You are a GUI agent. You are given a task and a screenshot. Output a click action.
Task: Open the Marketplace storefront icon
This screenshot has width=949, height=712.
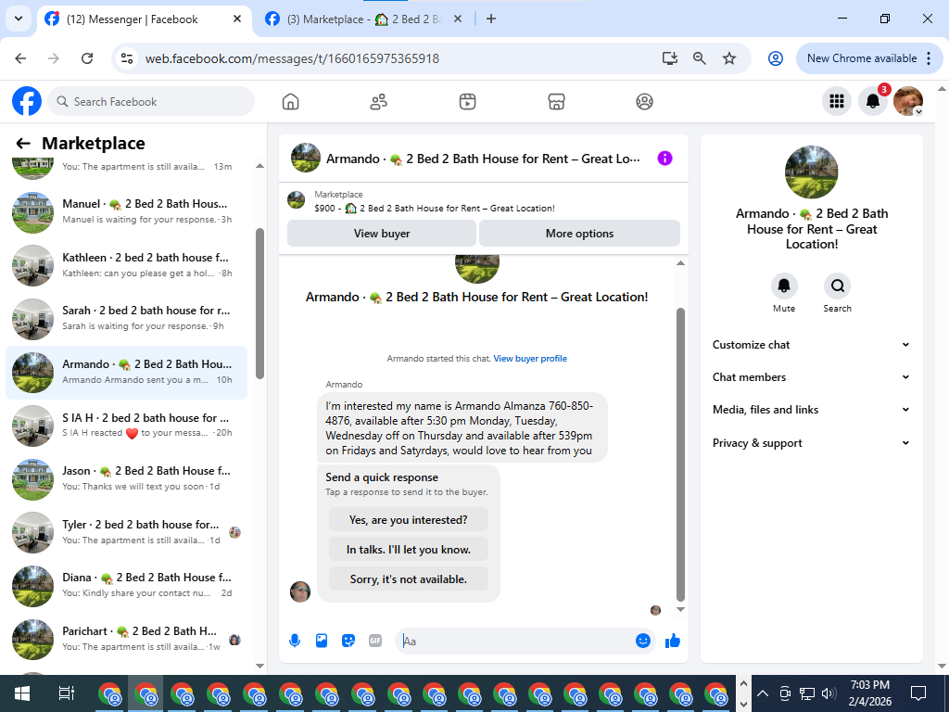pyautogui.click(x=556, y=102)
